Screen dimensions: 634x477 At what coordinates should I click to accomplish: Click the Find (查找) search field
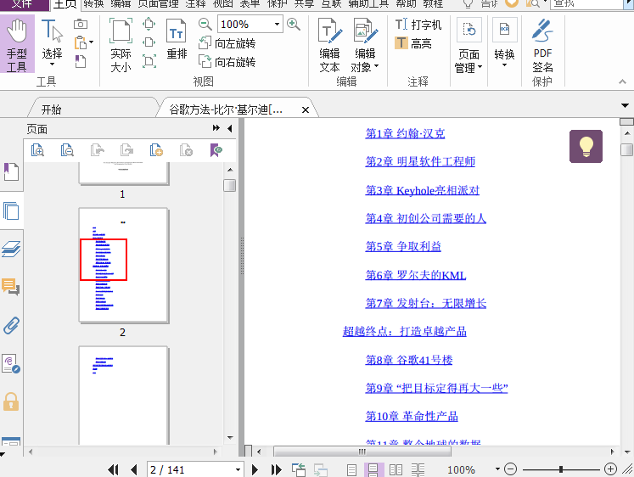(x=586, y=4)
